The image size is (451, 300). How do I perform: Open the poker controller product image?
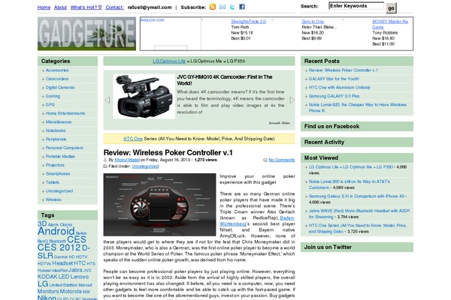159,205
